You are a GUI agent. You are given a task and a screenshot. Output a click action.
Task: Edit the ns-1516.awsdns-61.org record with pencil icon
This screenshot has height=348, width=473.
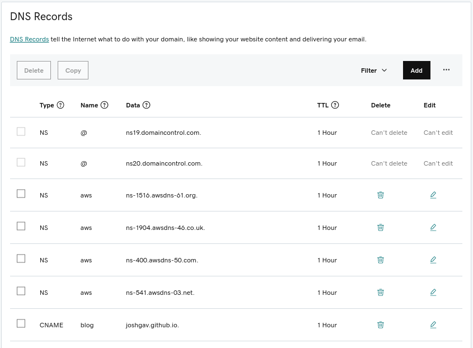433,195
